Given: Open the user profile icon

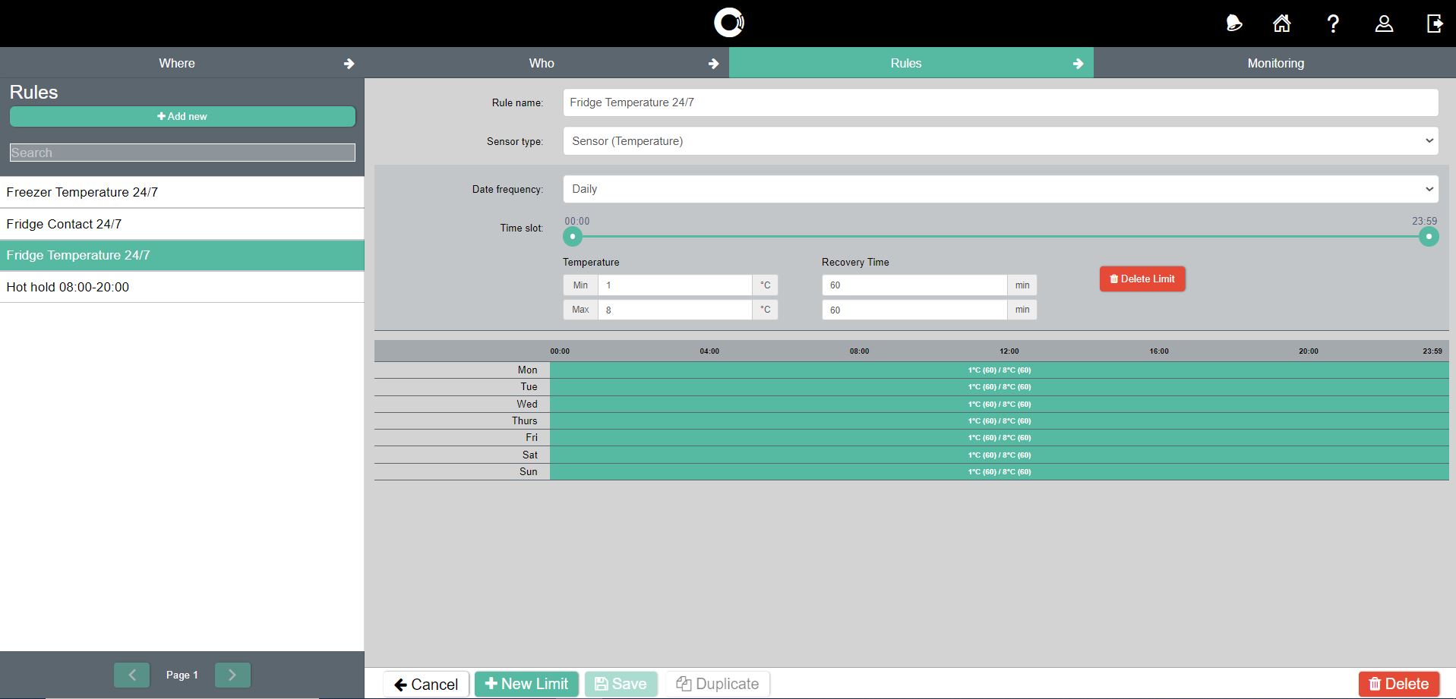Looking at the screenshot, I should point(1384,24).
